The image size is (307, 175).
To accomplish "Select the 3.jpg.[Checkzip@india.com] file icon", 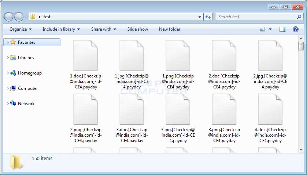I will point(178,109).
